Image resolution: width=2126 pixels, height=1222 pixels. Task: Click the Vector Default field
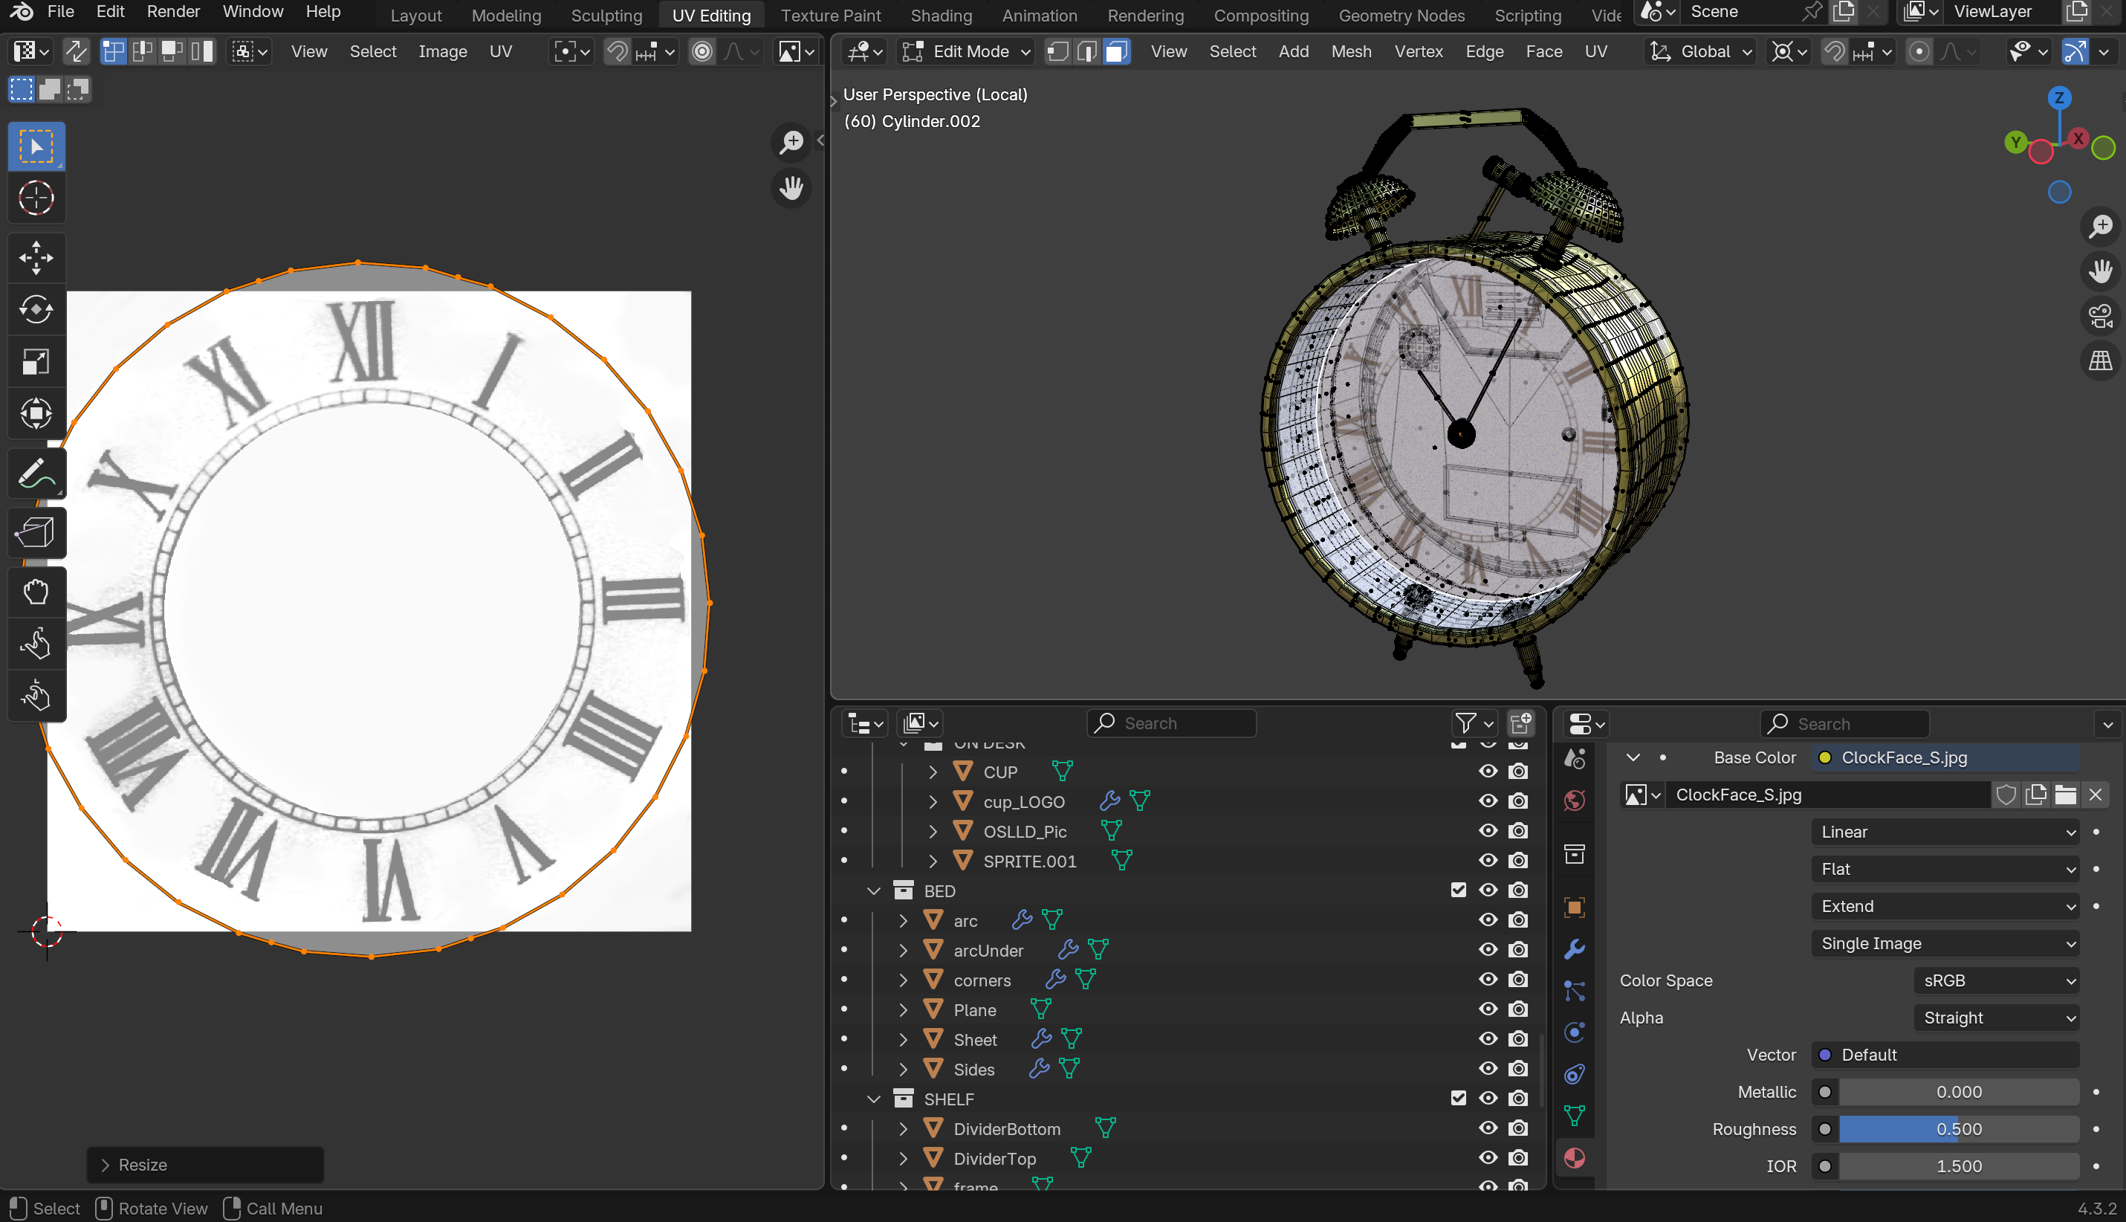[x=1945, y=1055]
